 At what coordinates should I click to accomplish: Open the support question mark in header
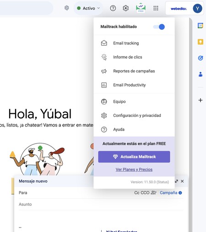coord(113,8)
